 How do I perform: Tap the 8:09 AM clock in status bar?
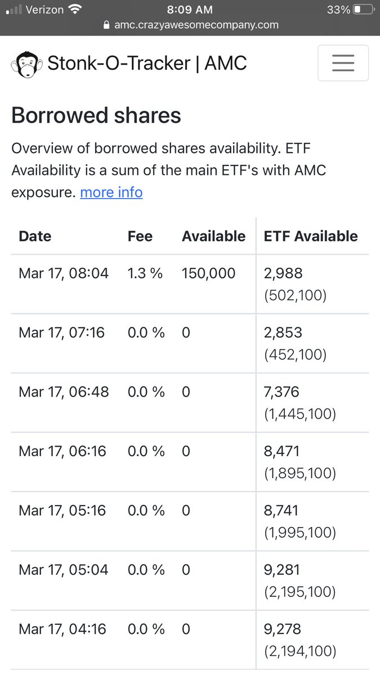pos(190,10)
